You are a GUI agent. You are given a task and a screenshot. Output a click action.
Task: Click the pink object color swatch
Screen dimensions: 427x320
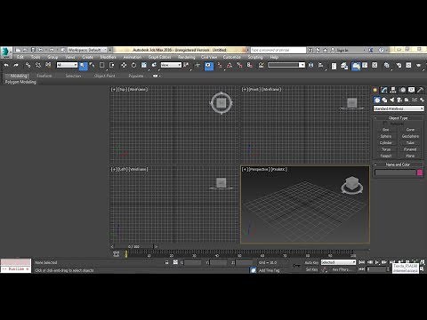pos(420,172)
